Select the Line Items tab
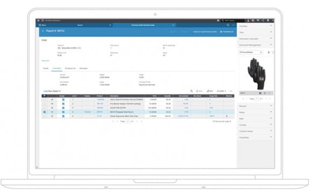 tap(57, 68)
